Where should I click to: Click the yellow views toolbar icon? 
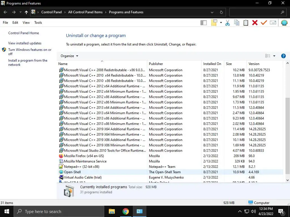click(214, 23)
